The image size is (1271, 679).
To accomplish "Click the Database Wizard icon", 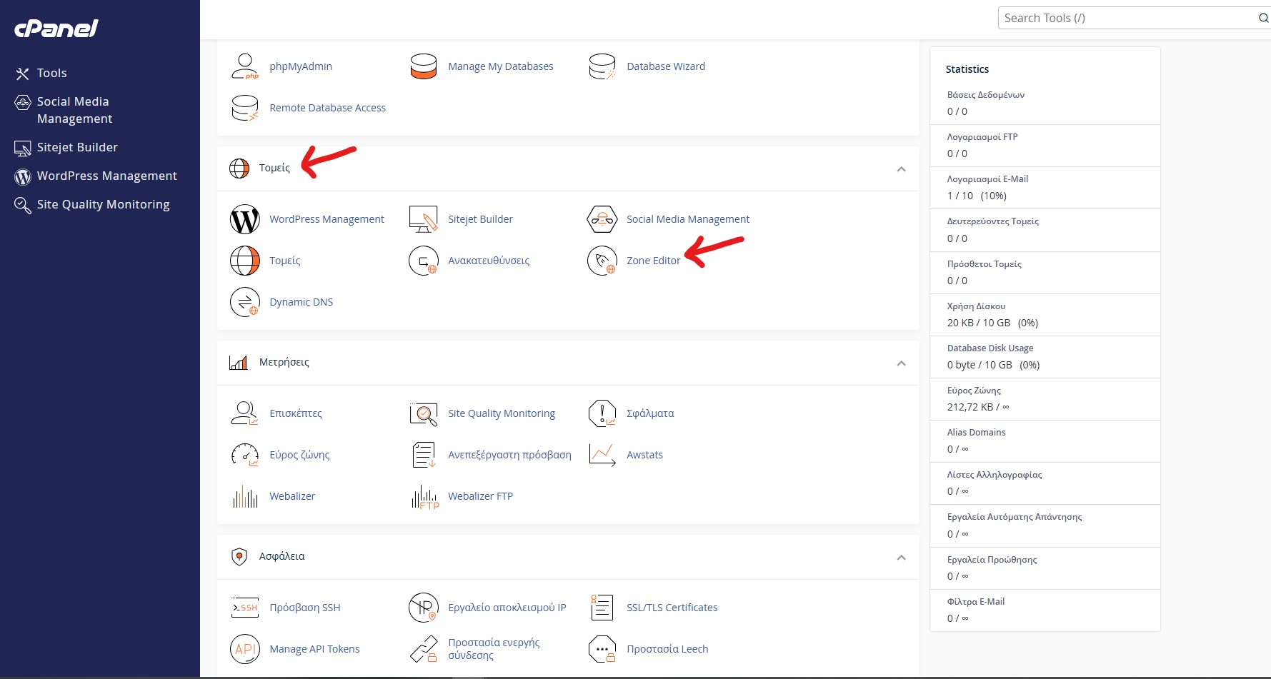I will pyautogui.click(x=602, y=66).
